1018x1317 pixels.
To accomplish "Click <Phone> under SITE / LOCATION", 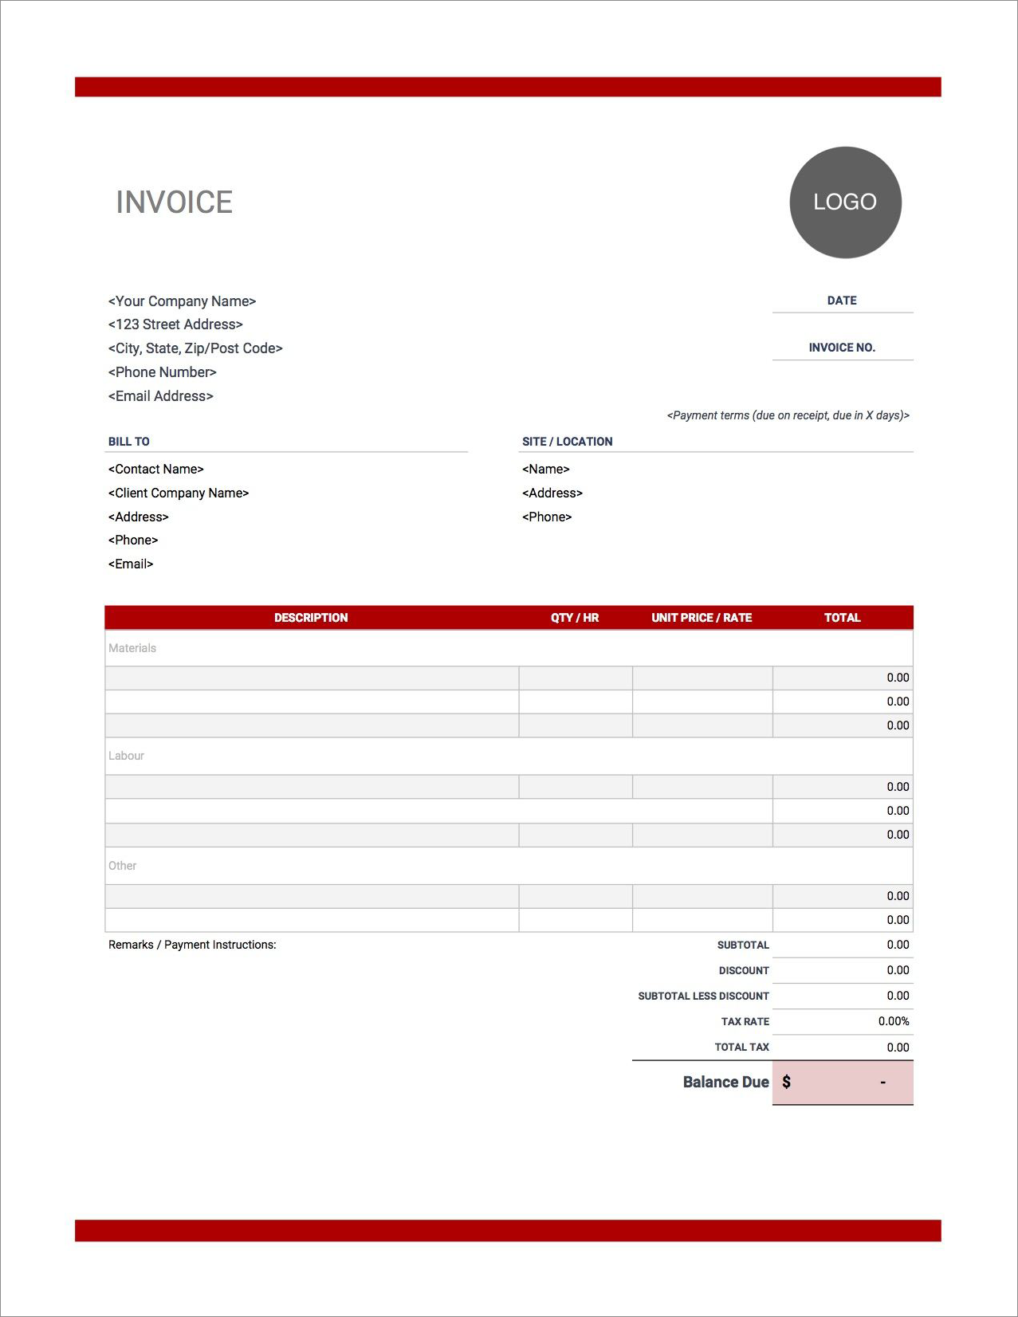I will click(547, 517).
